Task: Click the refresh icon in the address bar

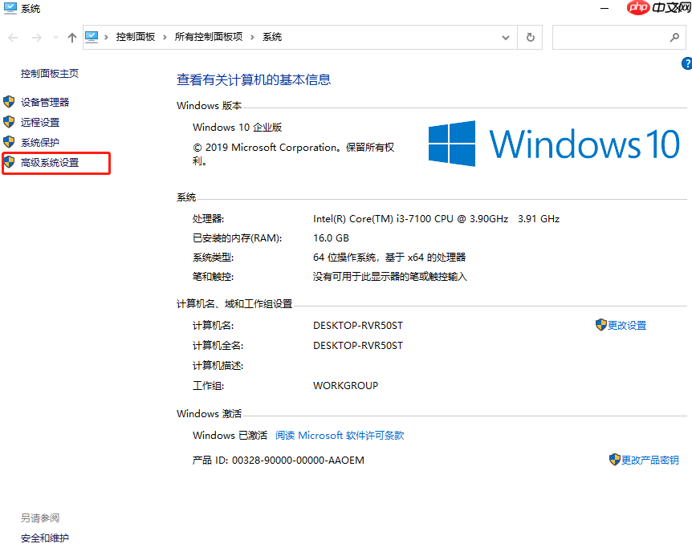Action: 530,37
